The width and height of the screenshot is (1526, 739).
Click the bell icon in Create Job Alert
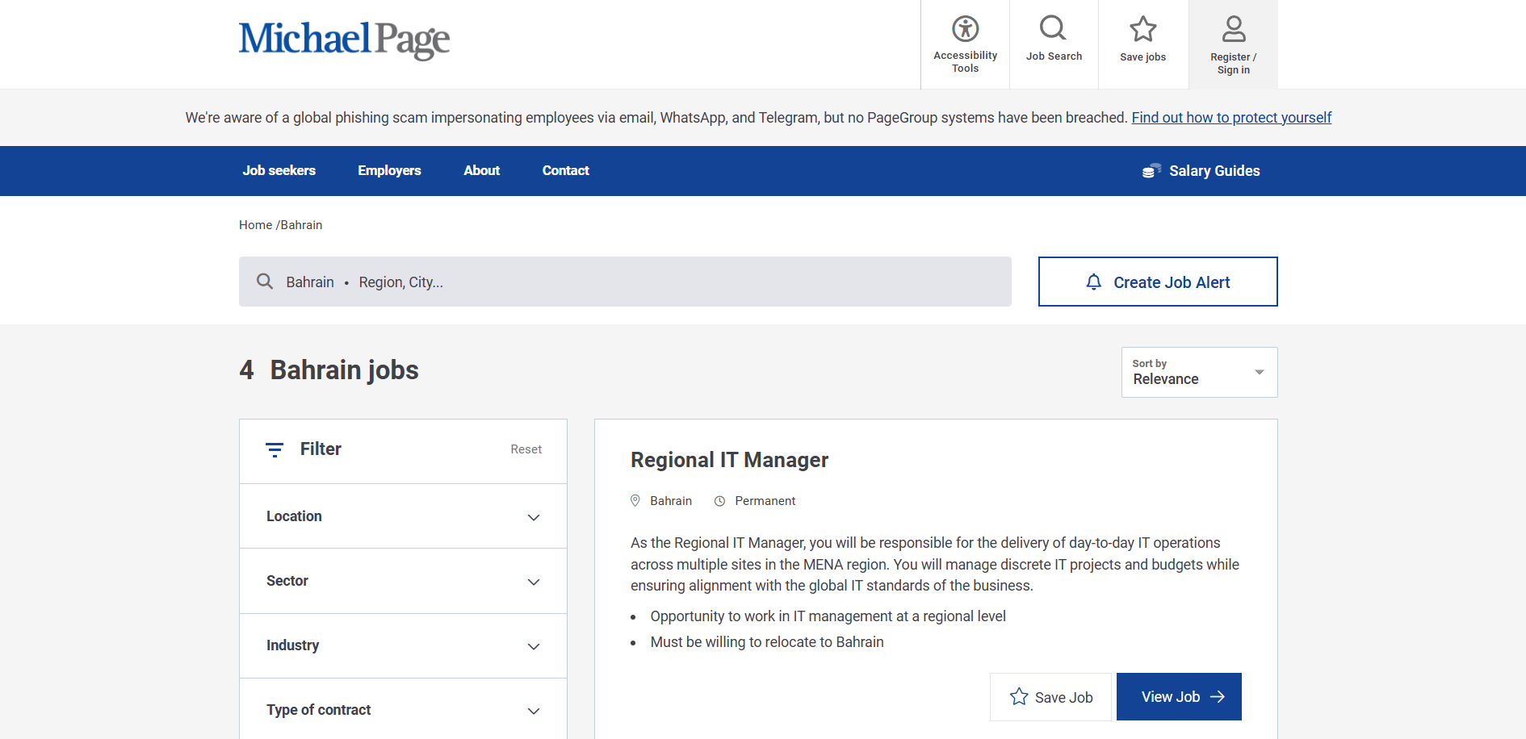click(1093, 282)
